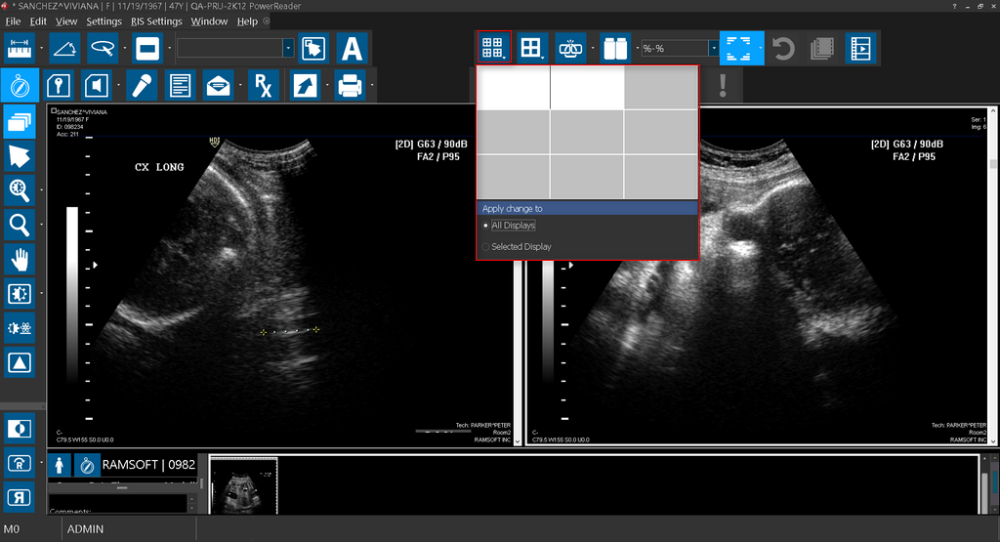Select the hand pan tool

point(20,259)
